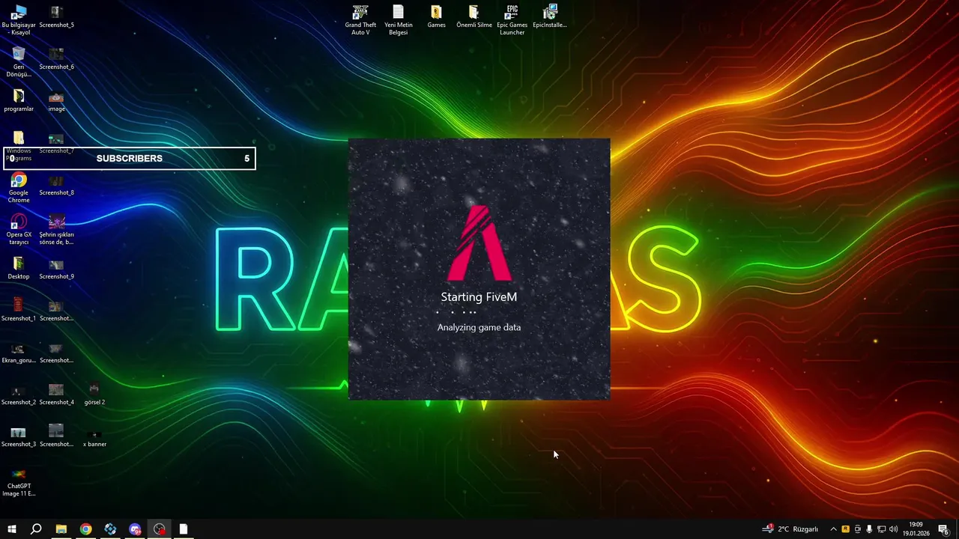Screen dimensions: 959x539
Task: Open the purple app with 9+ badge
Action: tap(135, 529)
